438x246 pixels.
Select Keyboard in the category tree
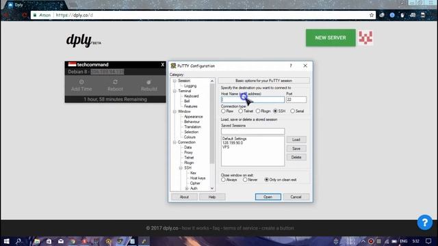tap(192, 96)
